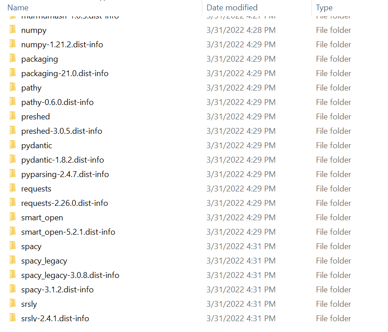
Task: Sort by Date modified column header
Action: click(x=232, y=8)
